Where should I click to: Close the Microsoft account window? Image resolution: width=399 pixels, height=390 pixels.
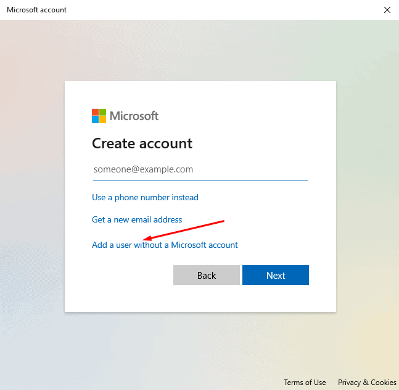[x=387, y=10]
